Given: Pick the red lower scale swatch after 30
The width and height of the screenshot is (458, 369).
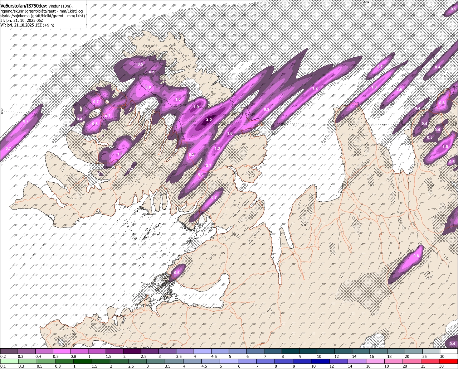Looking at the screenshot, I should (x=449, y=361).
